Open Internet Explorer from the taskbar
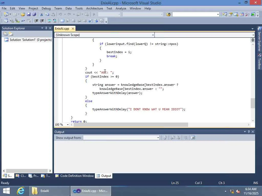This screenshot has height=196, width=262. pyautogui.click(x=21, y=191)
